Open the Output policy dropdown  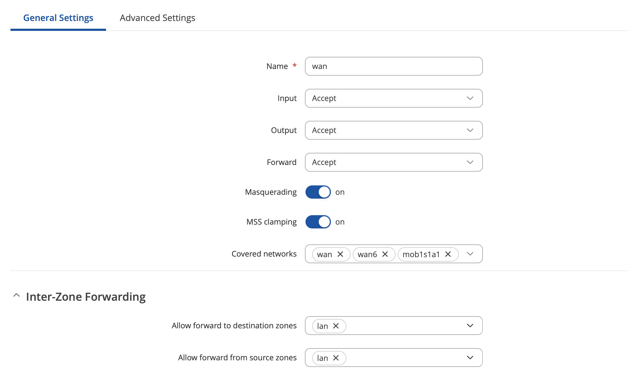click(394, 130)
